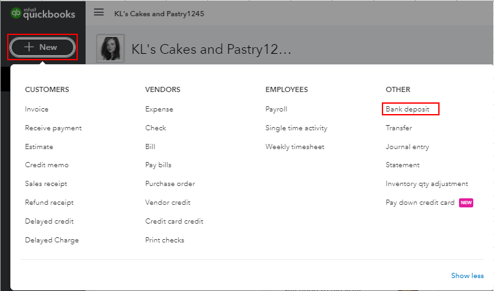Select Inventory qty adjustment

427,183
